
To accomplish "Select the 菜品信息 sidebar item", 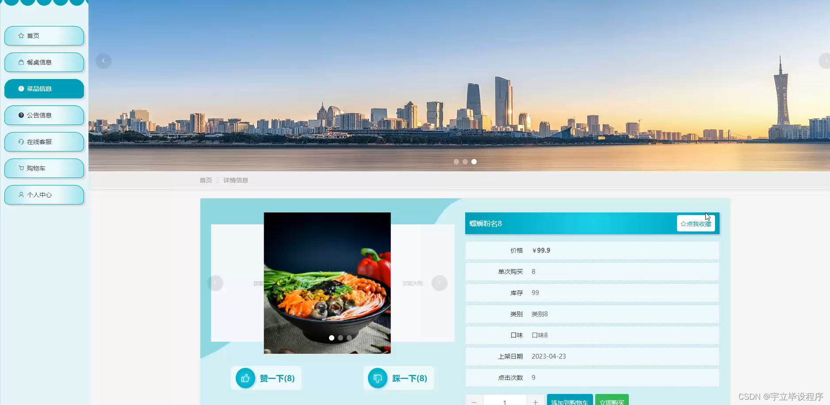I will click(44, 89).
